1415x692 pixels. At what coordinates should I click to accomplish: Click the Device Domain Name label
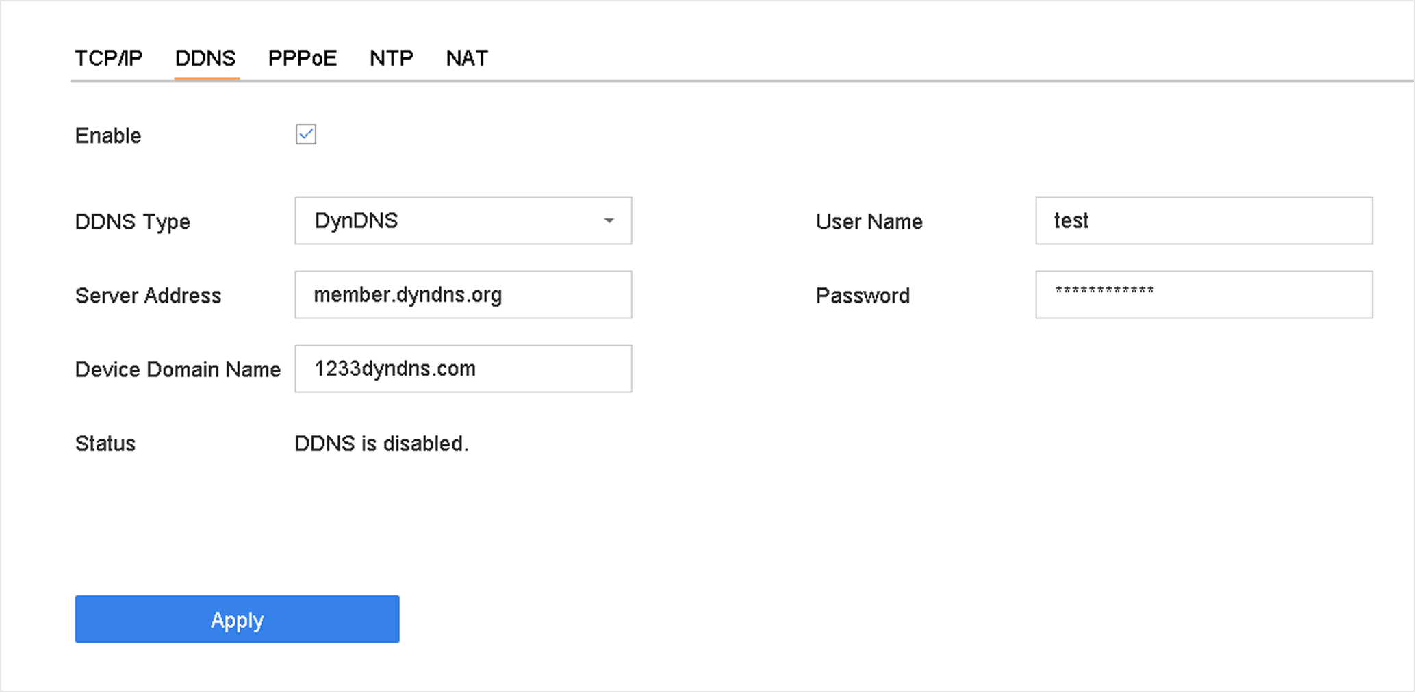click(177, 370)
